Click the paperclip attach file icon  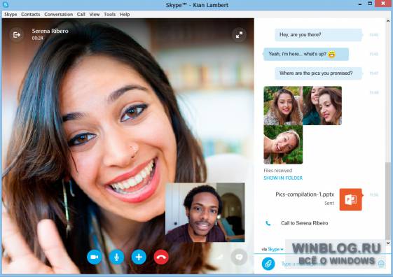(268, 264)
